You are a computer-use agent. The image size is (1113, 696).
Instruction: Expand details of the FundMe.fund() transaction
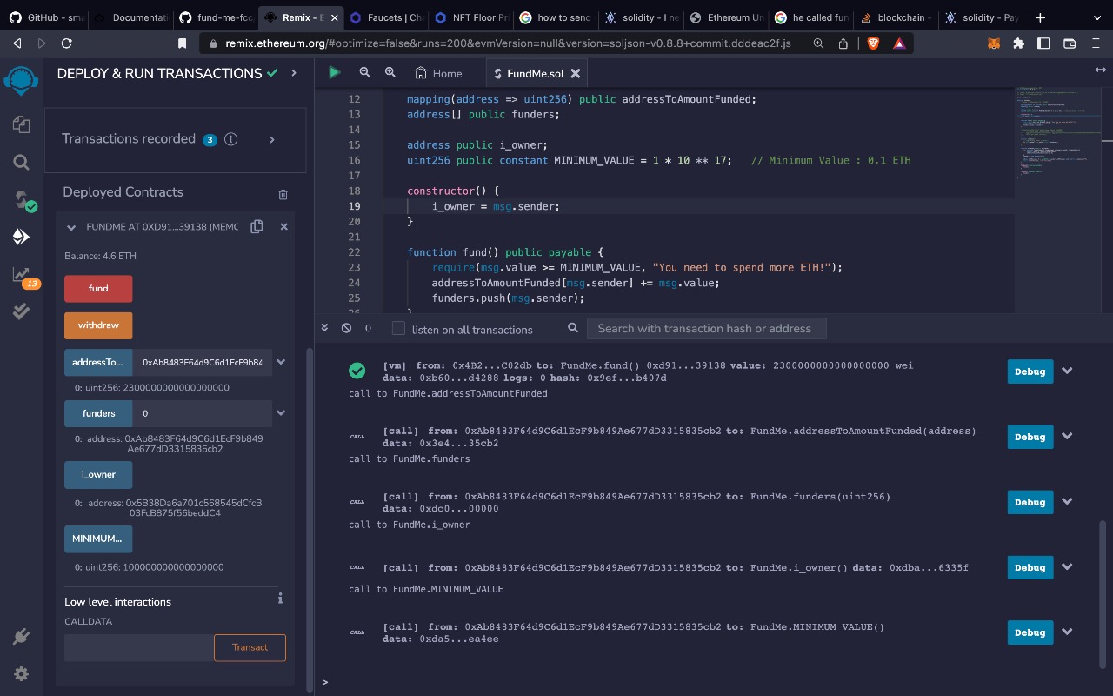[x=1067, y=371]
